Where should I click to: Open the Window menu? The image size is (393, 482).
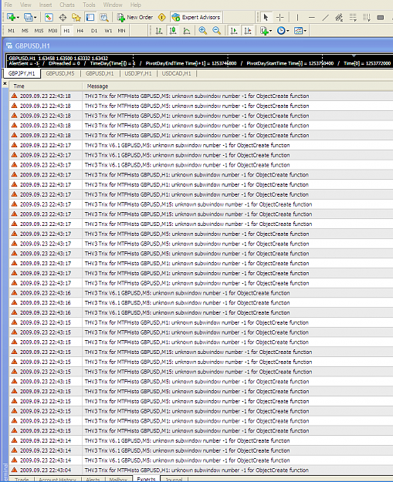pos(113,5)
